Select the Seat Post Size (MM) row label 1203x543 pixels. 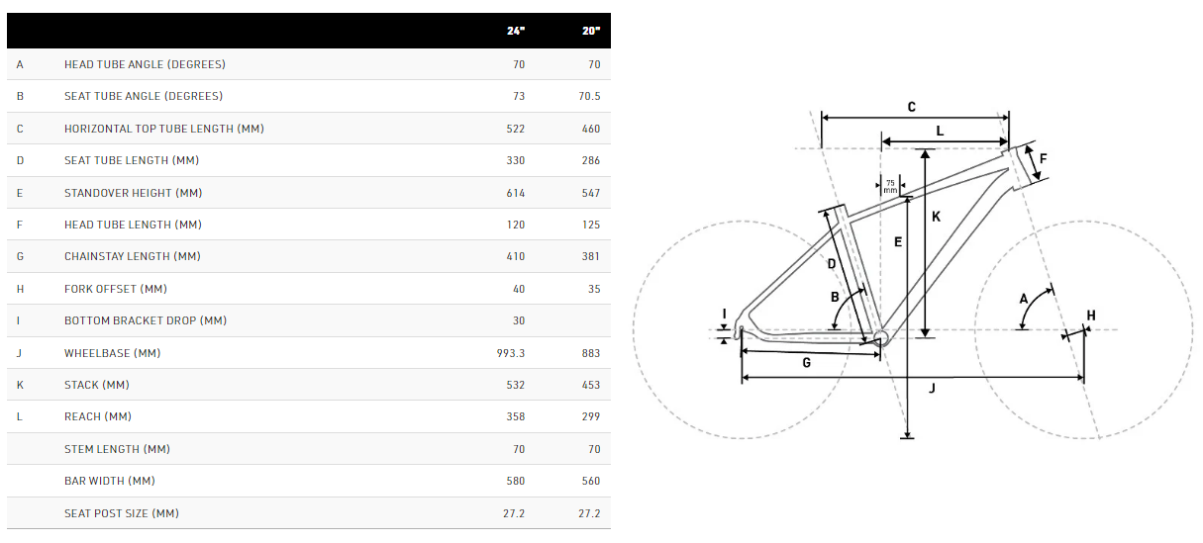click(122, 513)
